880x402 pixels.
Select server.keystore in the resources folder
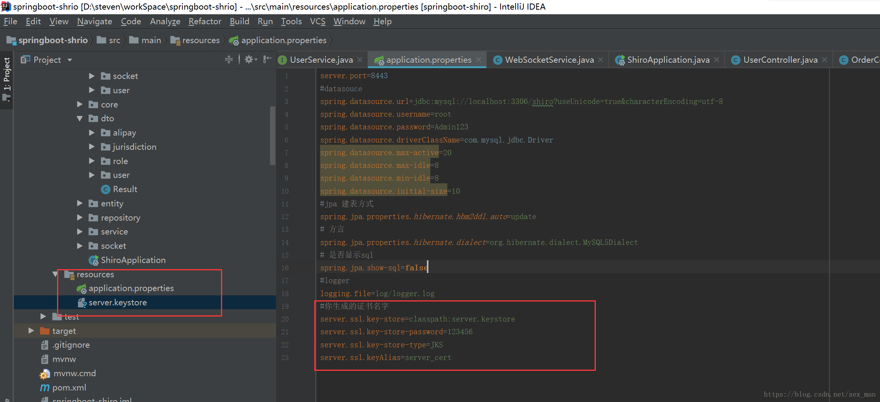point(117,303)
